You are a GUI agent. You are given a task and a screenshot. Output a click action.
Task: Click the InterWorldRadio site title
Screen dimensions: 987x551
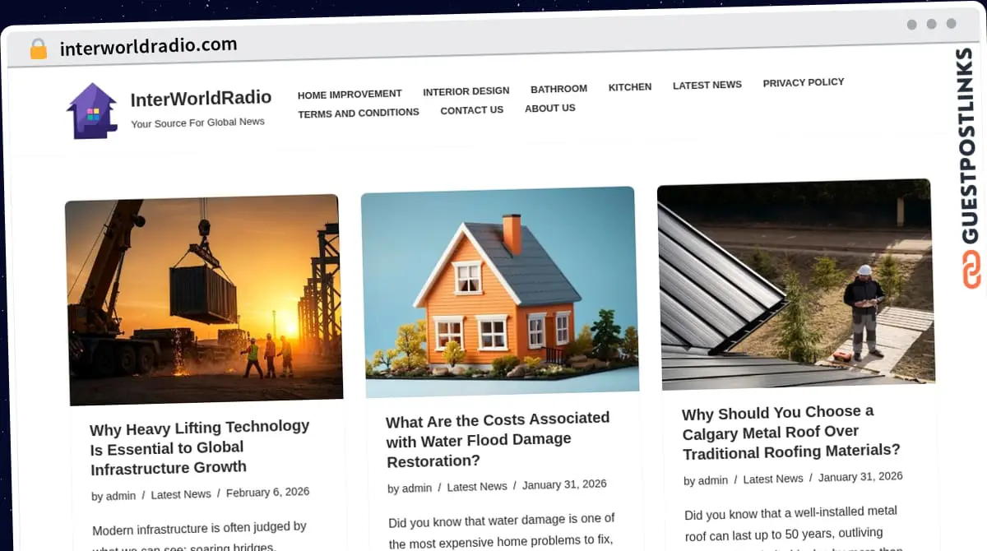[x=201, y=99]
